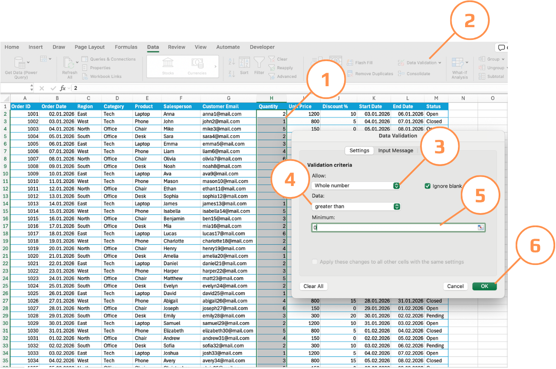Click the Subtotal command
This screenshot has width=556, height=369.
491,76
